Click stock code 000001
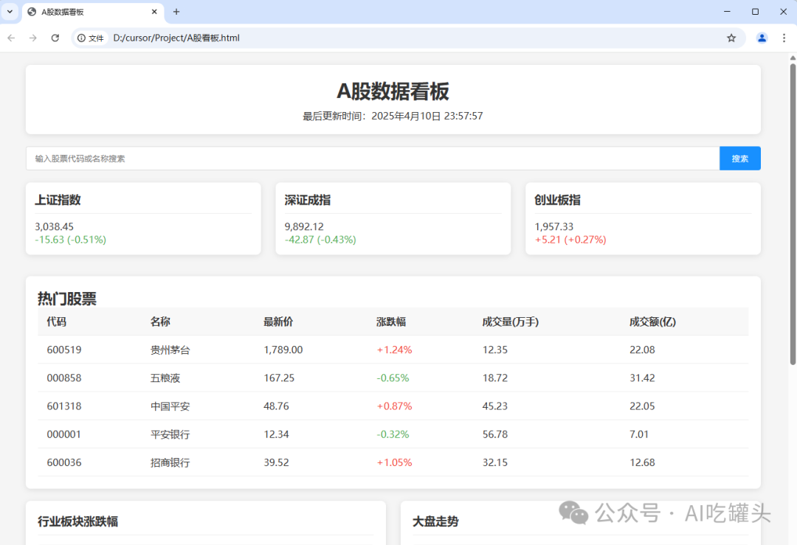Image resolution: width=797 pixels, height=545 pixels. 64,434
